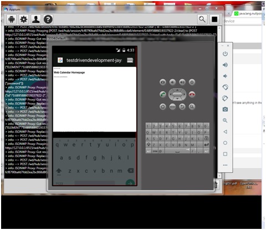Click the OpenOffice desktop icon
Image resolution: width=266 pixels, height=230 pixels.
click(249, 185)
